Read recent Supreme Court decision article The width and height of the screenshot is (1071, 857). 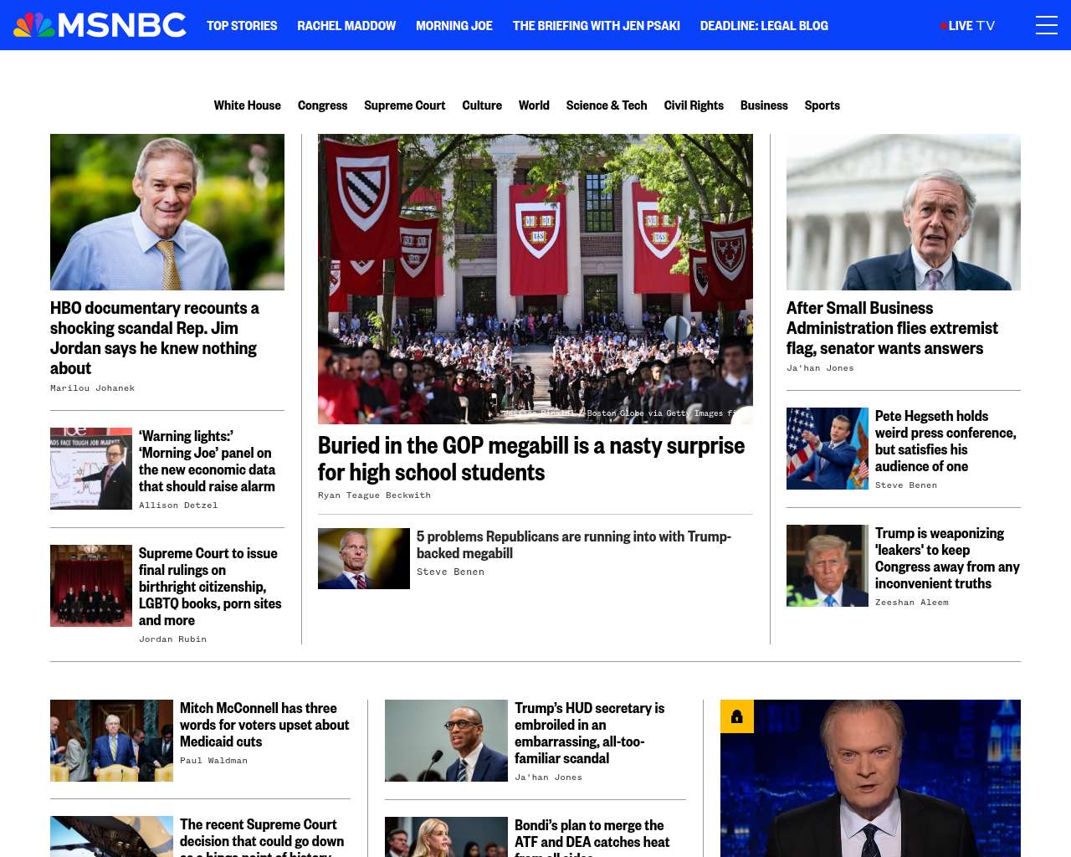(262, 836)
